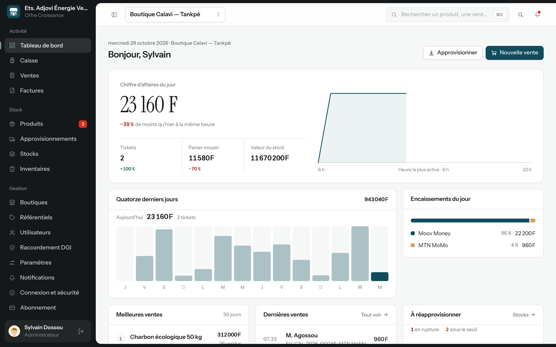
Task: Click the Connexion et sécurité shield icon
Action: point(12,293)
